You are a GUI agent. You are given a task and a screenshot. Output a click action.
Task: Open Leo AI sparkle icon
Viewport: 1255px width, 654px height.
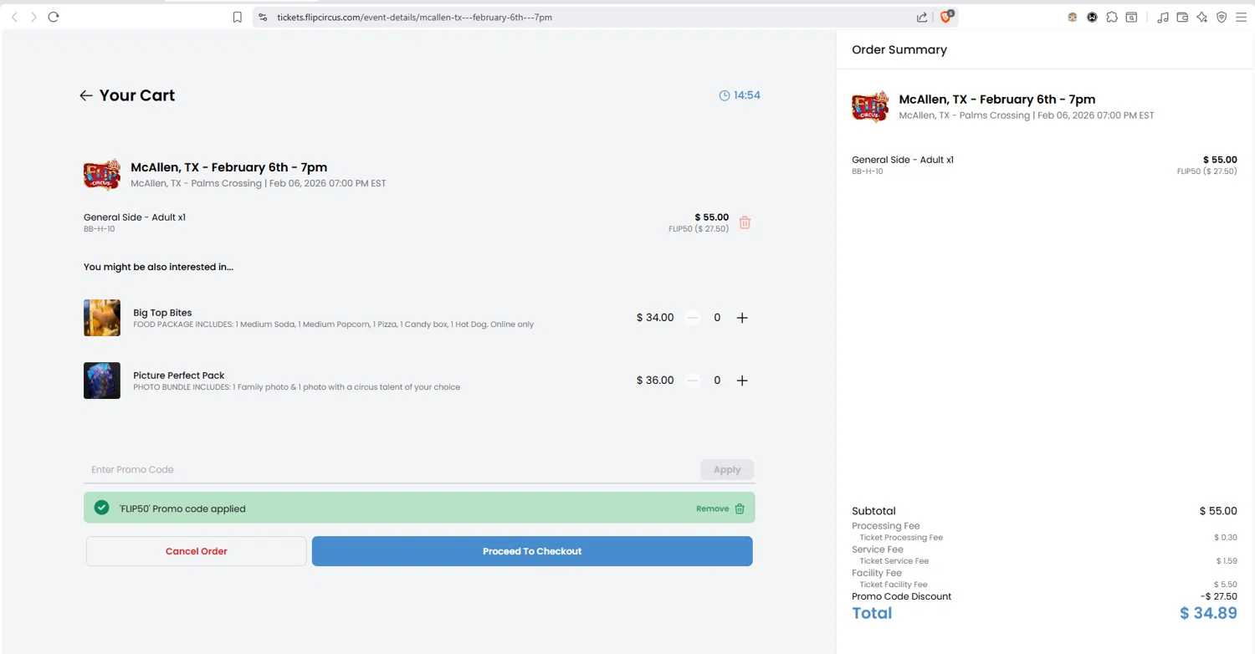[1202, 17]
